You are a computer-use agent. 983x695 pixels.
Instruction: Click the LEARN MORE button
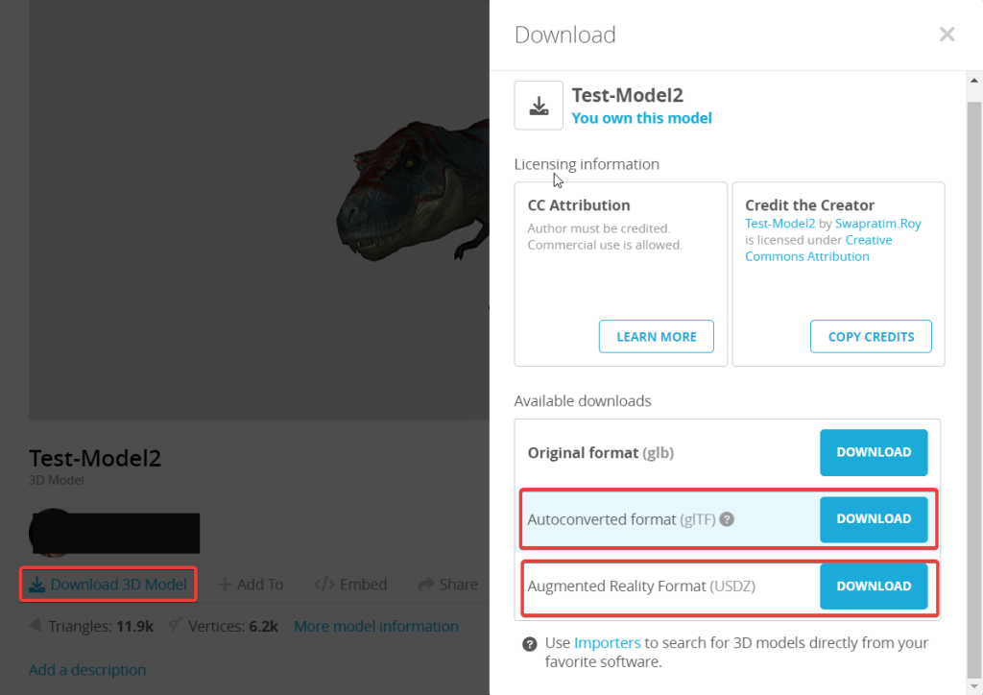point(657,337)
